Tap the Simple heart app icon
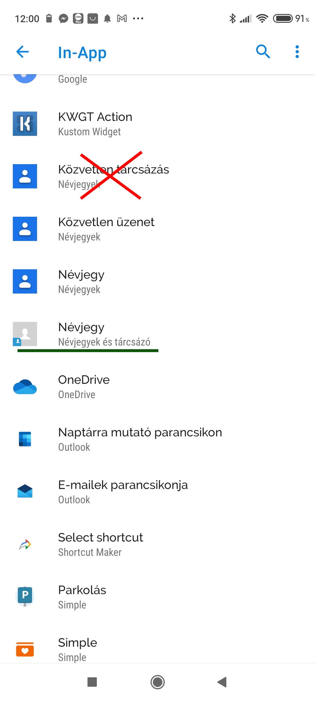 (x=25, y=649)
